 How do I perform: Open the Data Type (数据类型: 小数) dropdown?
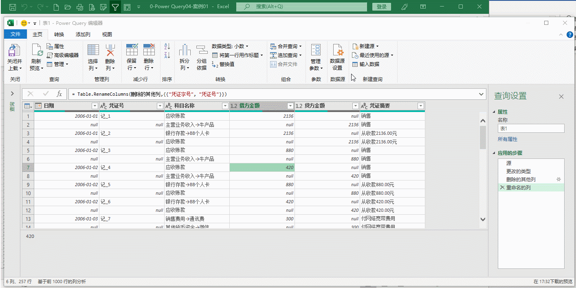coord(230,46)
